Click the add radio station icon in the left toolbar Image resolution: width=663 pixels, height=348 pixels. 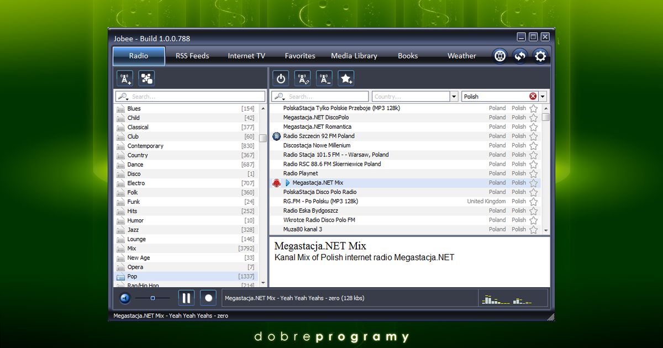tap(125, 78)
